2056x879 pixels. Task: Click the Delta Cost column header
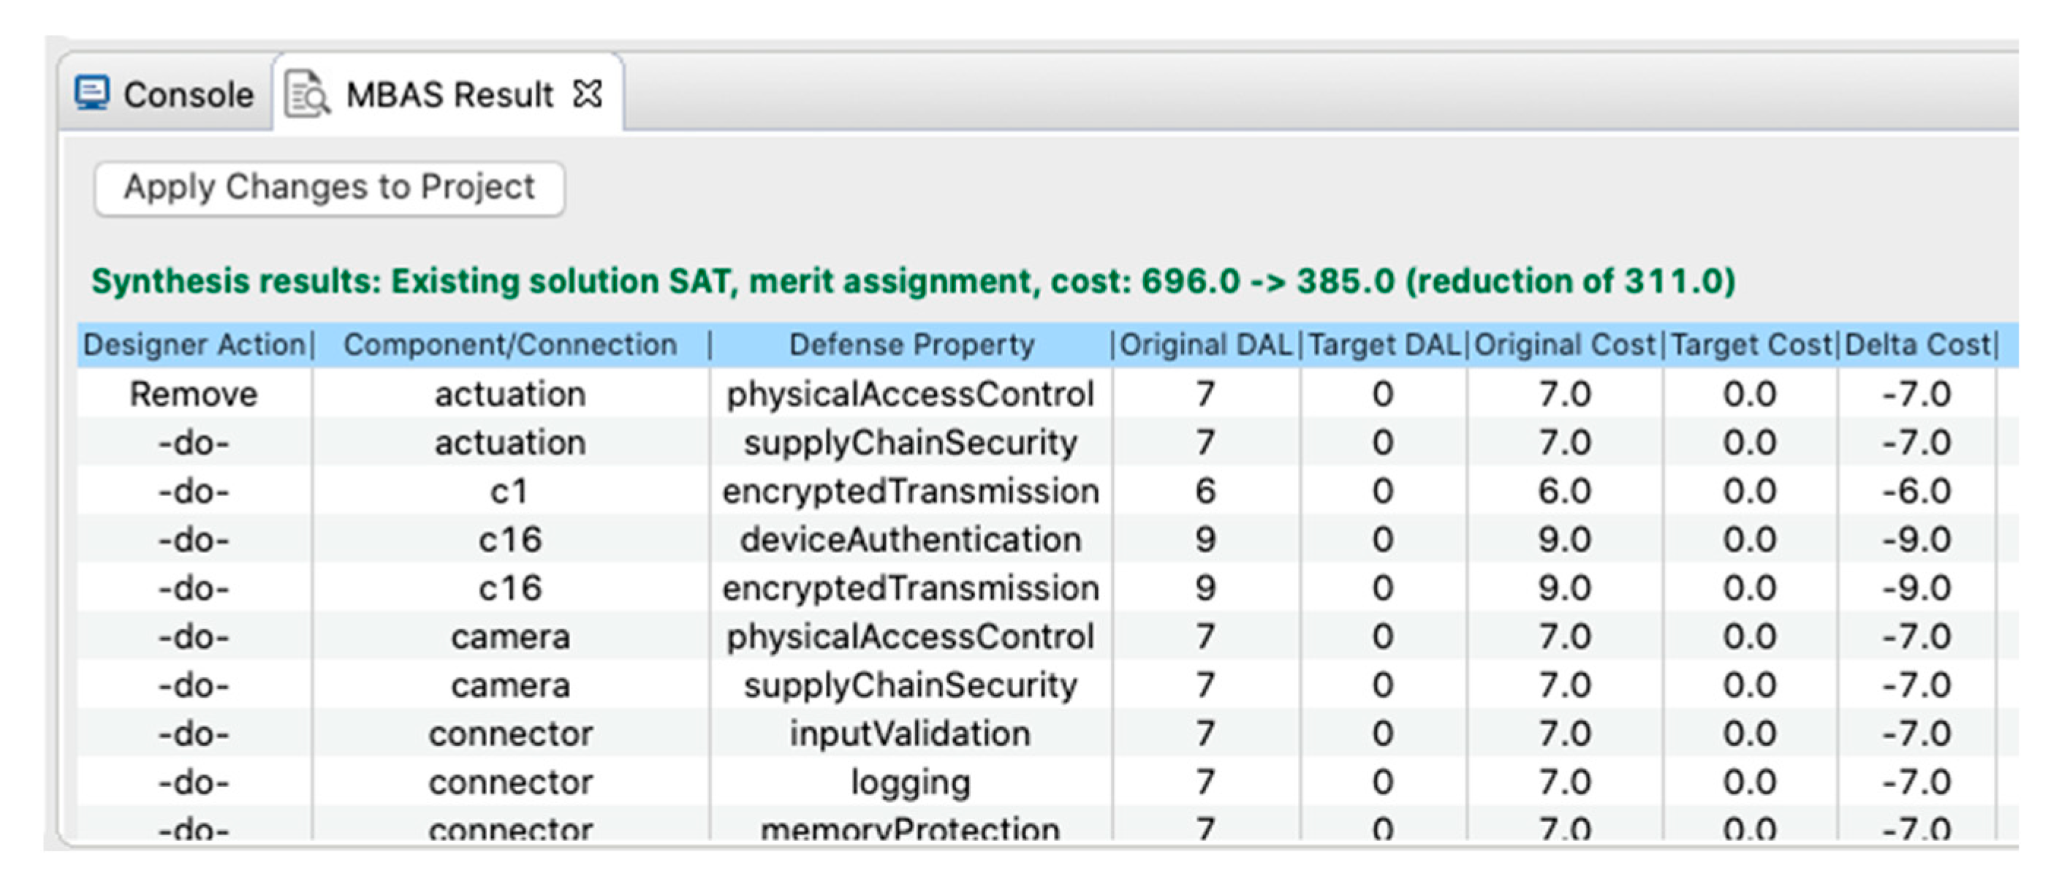[1917, 345]
